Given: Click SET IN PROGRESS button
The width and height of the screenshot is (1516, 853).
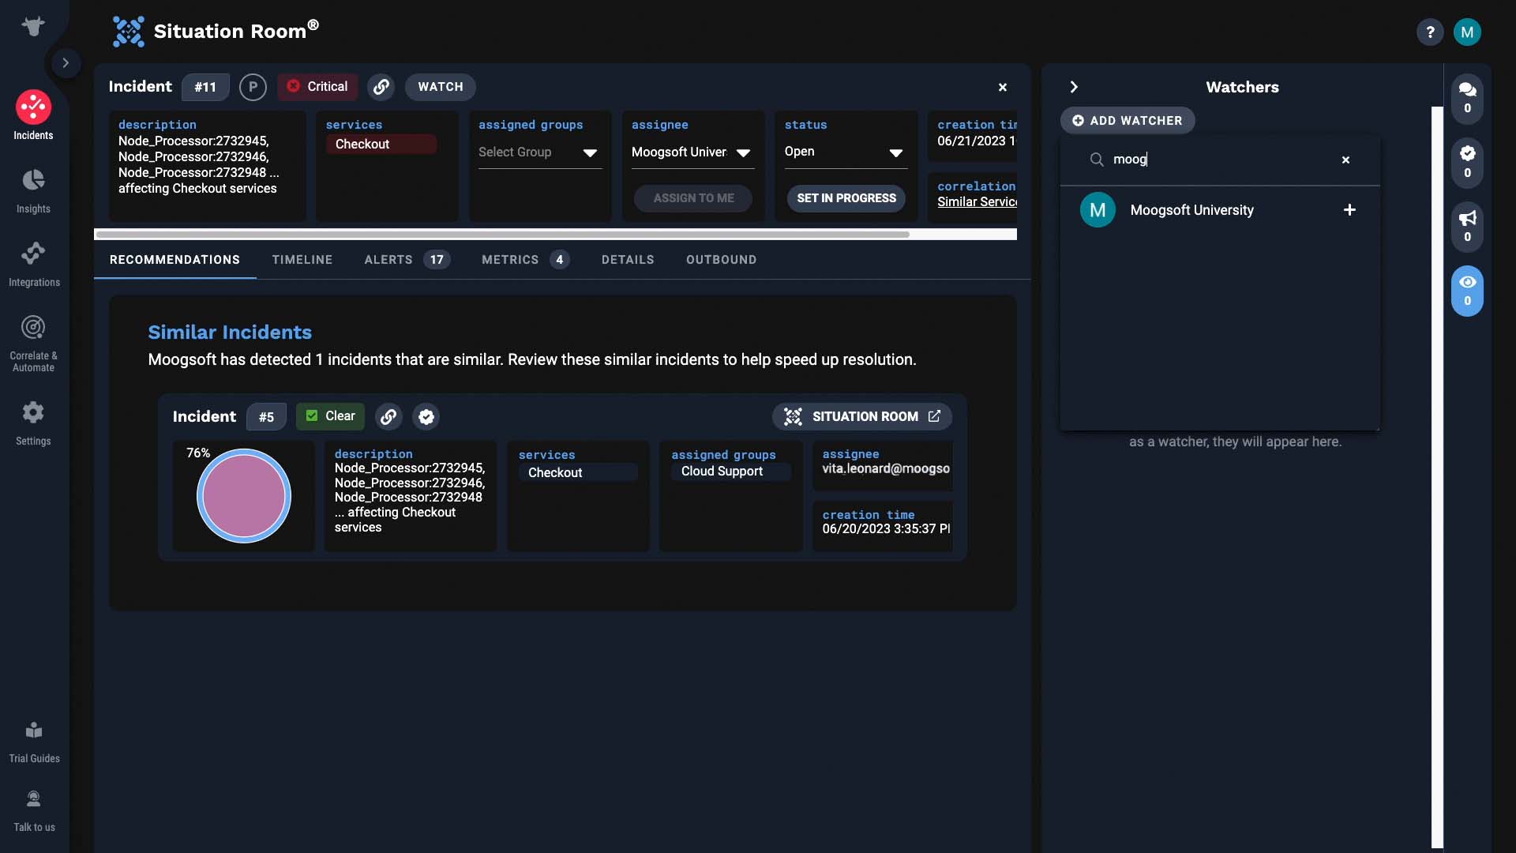Looking at the screenshot, I should tap(846, 198).
